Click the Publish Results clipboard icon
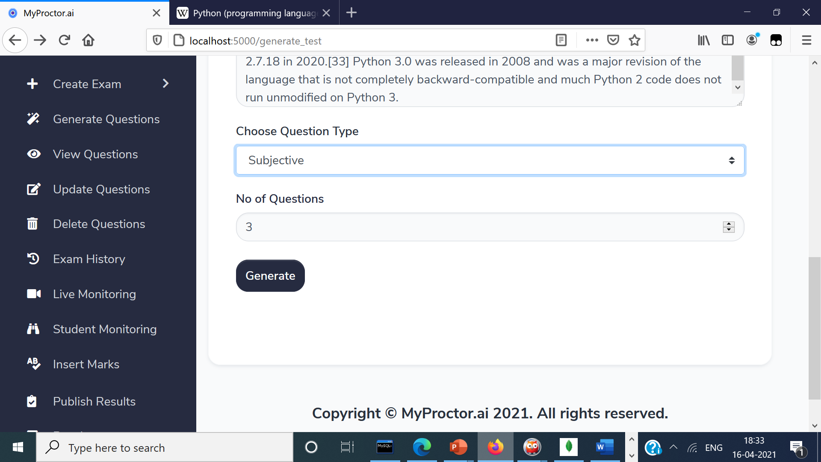The width and height of the screenshot is (821, 462). [32, 401]
